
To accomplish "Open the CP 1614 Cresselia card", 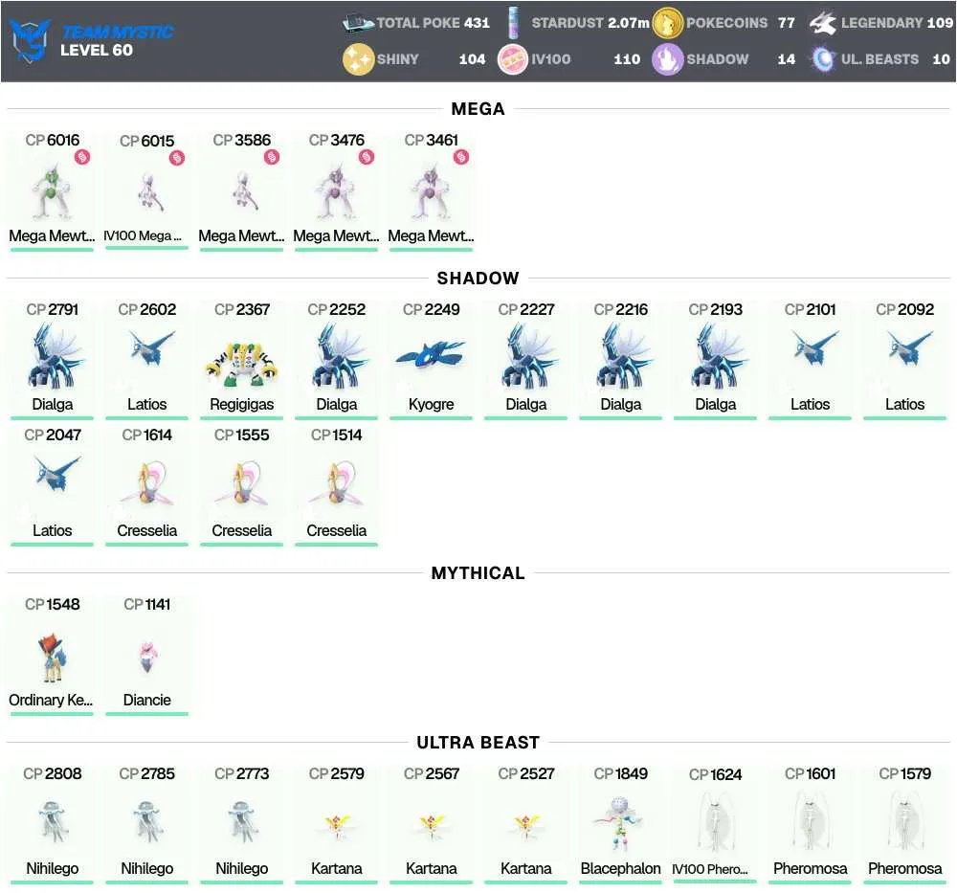I will pyautogui.click(x=147, y=485).
